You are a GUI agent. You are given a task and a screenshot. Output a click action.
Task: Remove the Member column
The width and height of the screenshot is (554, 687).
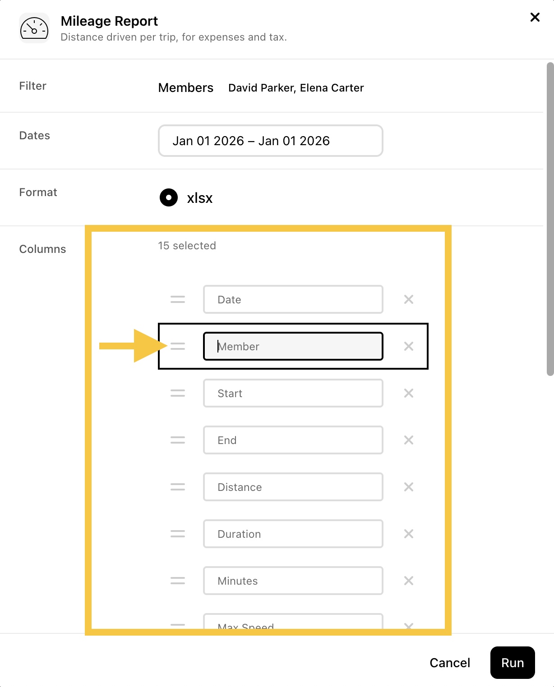point(409,346)
